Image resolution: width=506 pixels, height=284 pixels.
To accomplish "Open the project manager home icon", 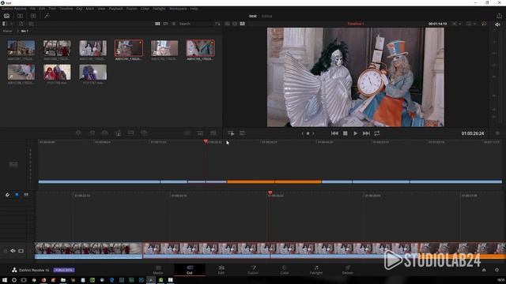I will (x=484, y=270).
